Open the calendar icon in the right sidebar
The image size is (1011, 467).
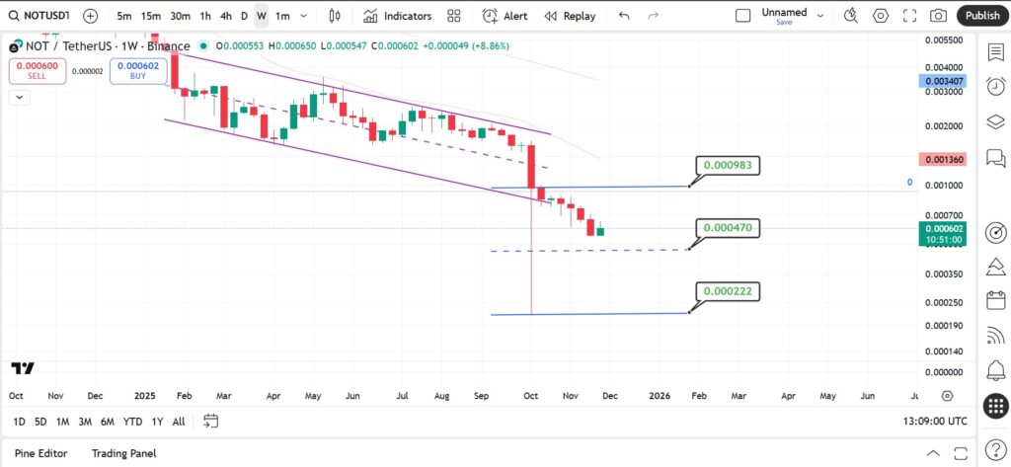996,300
